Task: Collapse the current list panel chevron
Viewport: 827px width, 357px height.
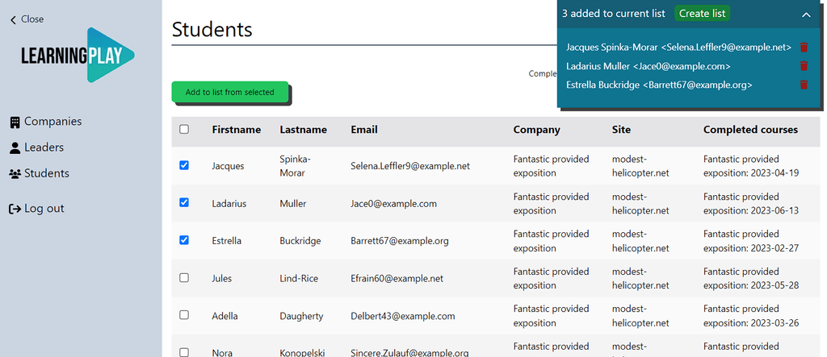Action: click(x=806, y=15)
